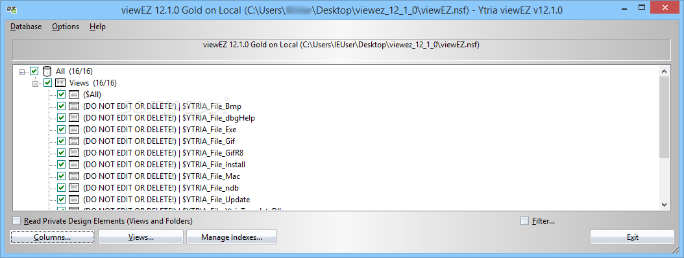Viewport: 684px width, 258px height.
Task: Open the Database menu
Action: click(26, 27)
